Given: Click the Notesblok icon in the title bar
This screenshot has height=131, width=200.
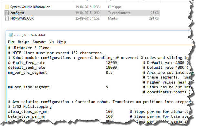Looking at the screenshot, I should pyautogui.click(x=11, y=35).
